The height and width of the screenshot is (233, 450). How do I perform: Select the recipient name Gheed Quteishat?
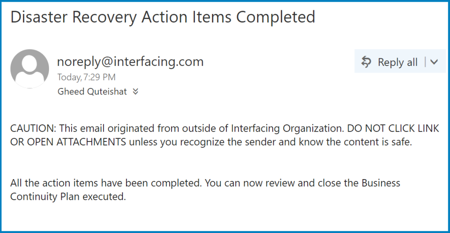pyautogui.click(x=92, y=92)
